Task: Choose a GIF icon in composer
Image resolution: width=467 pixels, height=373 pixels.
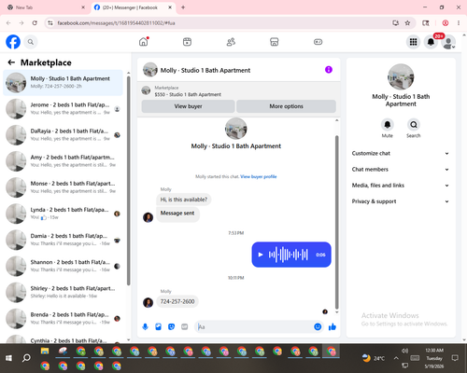Action: 184,326
